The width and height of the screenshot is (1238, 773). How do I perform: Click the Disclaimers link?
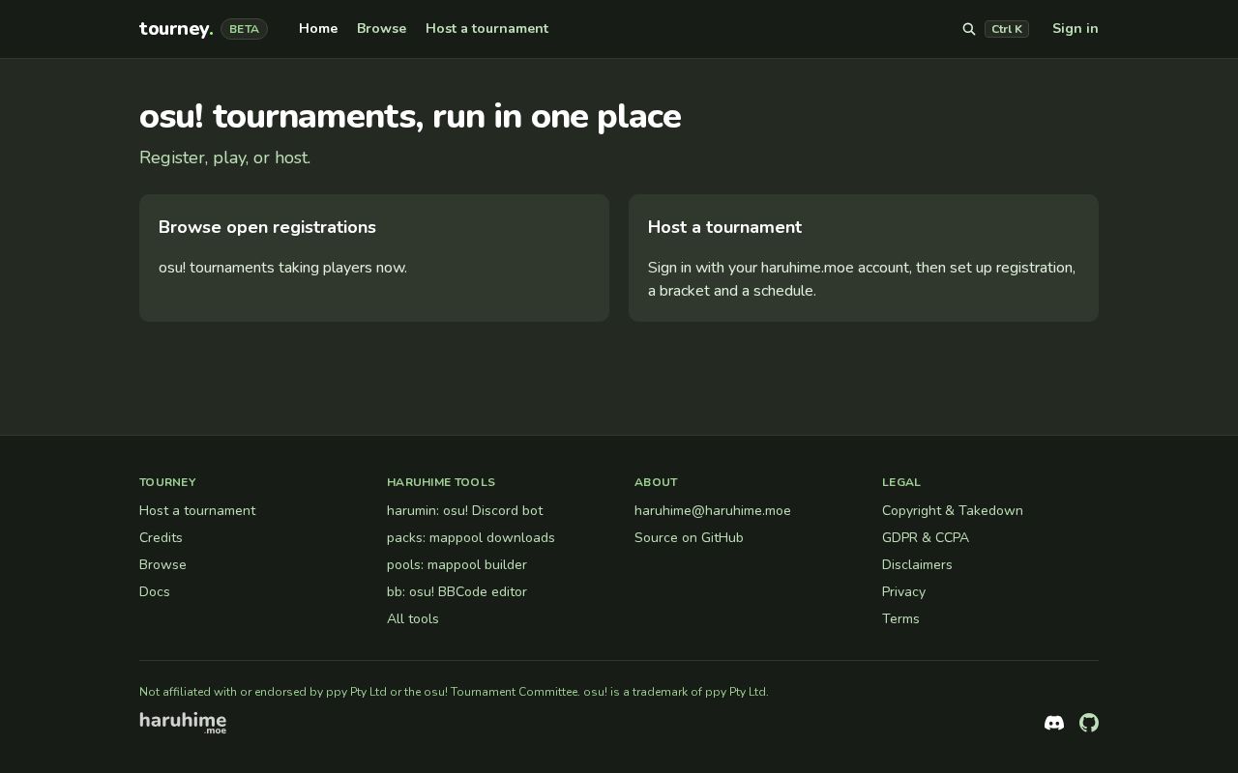[917, 564]
